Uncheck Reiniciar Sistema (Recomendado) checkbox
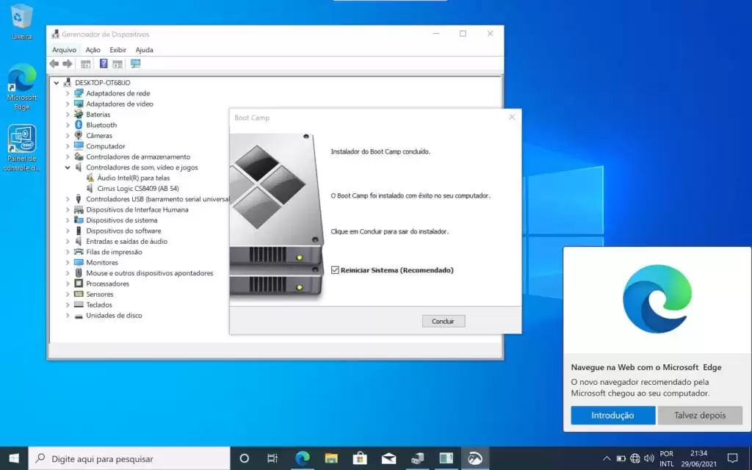Screen dimensions: 752x470 [335, 270]
